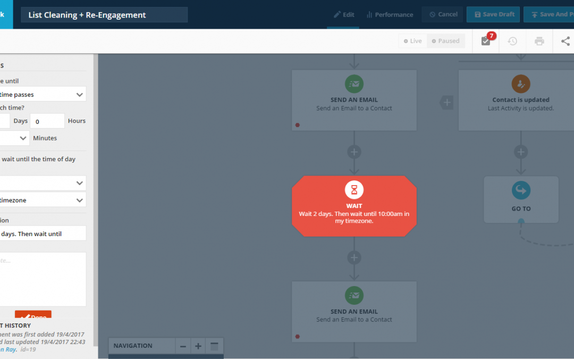Switch campaign status to Paused
Image resolution: width=574 pixels, height=359 pixels.
pos(445,41)
